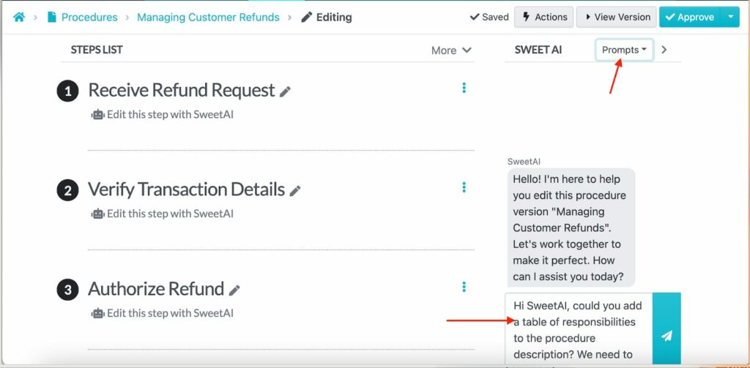Click the View Version button
This screenshot has width=750, height=368.
coord(615,17)
